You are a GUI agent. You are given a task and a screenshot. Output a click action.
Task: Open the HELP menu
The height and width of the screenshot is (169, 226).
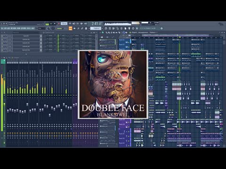33,28
